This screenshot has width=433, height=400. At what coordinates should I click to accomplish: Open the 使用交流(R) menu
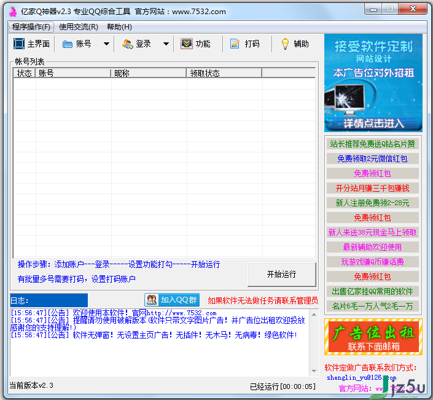(x=79, y=27)
